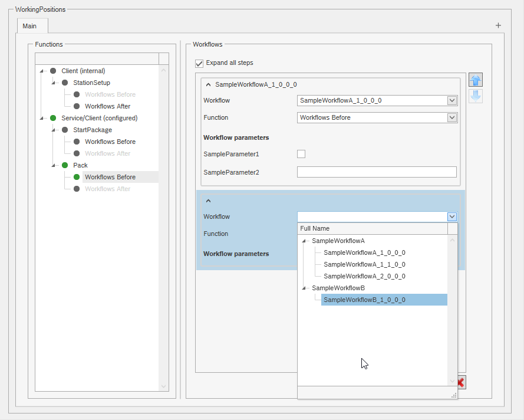Click the resize grip in the dropdown corner
Viewport: 524px width, 420px height.
coord(453,394)
